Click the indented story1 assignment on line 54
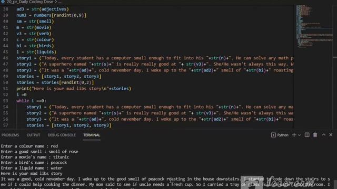Image resolution: width=337 pixels, height=189 pixels. (x=160, y=107)
